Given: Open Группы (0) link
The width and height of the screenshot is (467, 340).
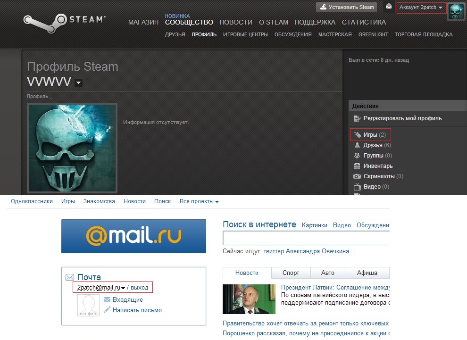Looking at the screenshot, I should [x=378, y=156].
